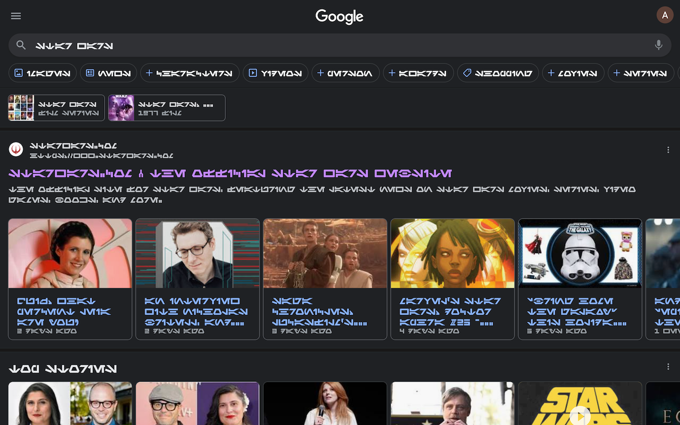Open the three-dot menu on the top results section

point(668,150)
